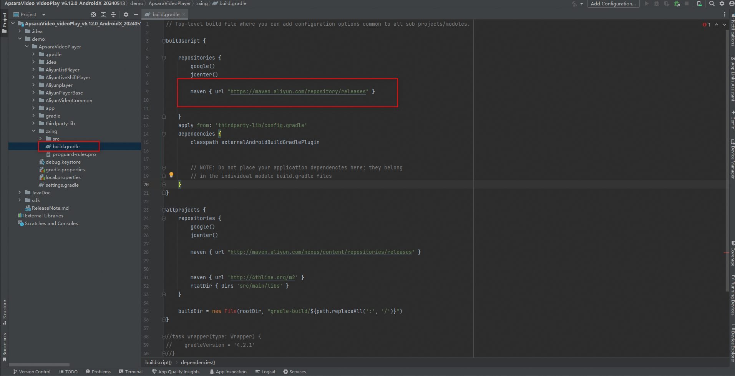
Task: Open Device Manager phone icon in toolbar
Action: [699, 4]
